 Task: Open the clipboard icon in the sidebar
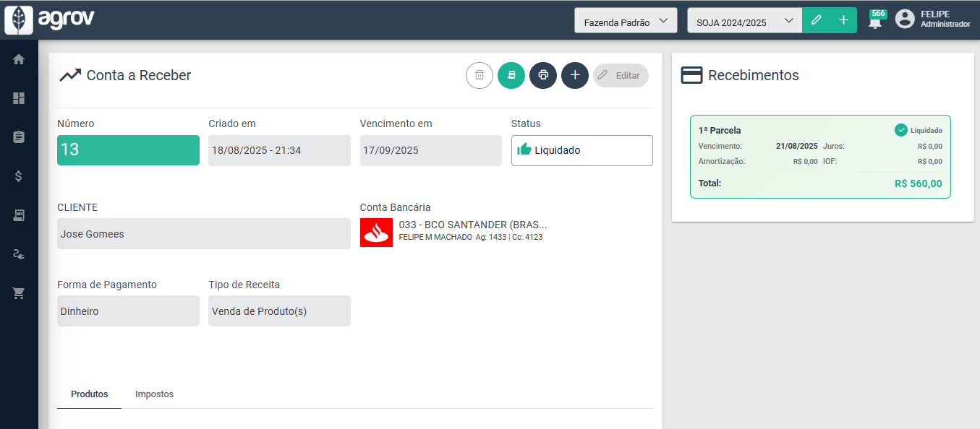(x=19, y=137)
